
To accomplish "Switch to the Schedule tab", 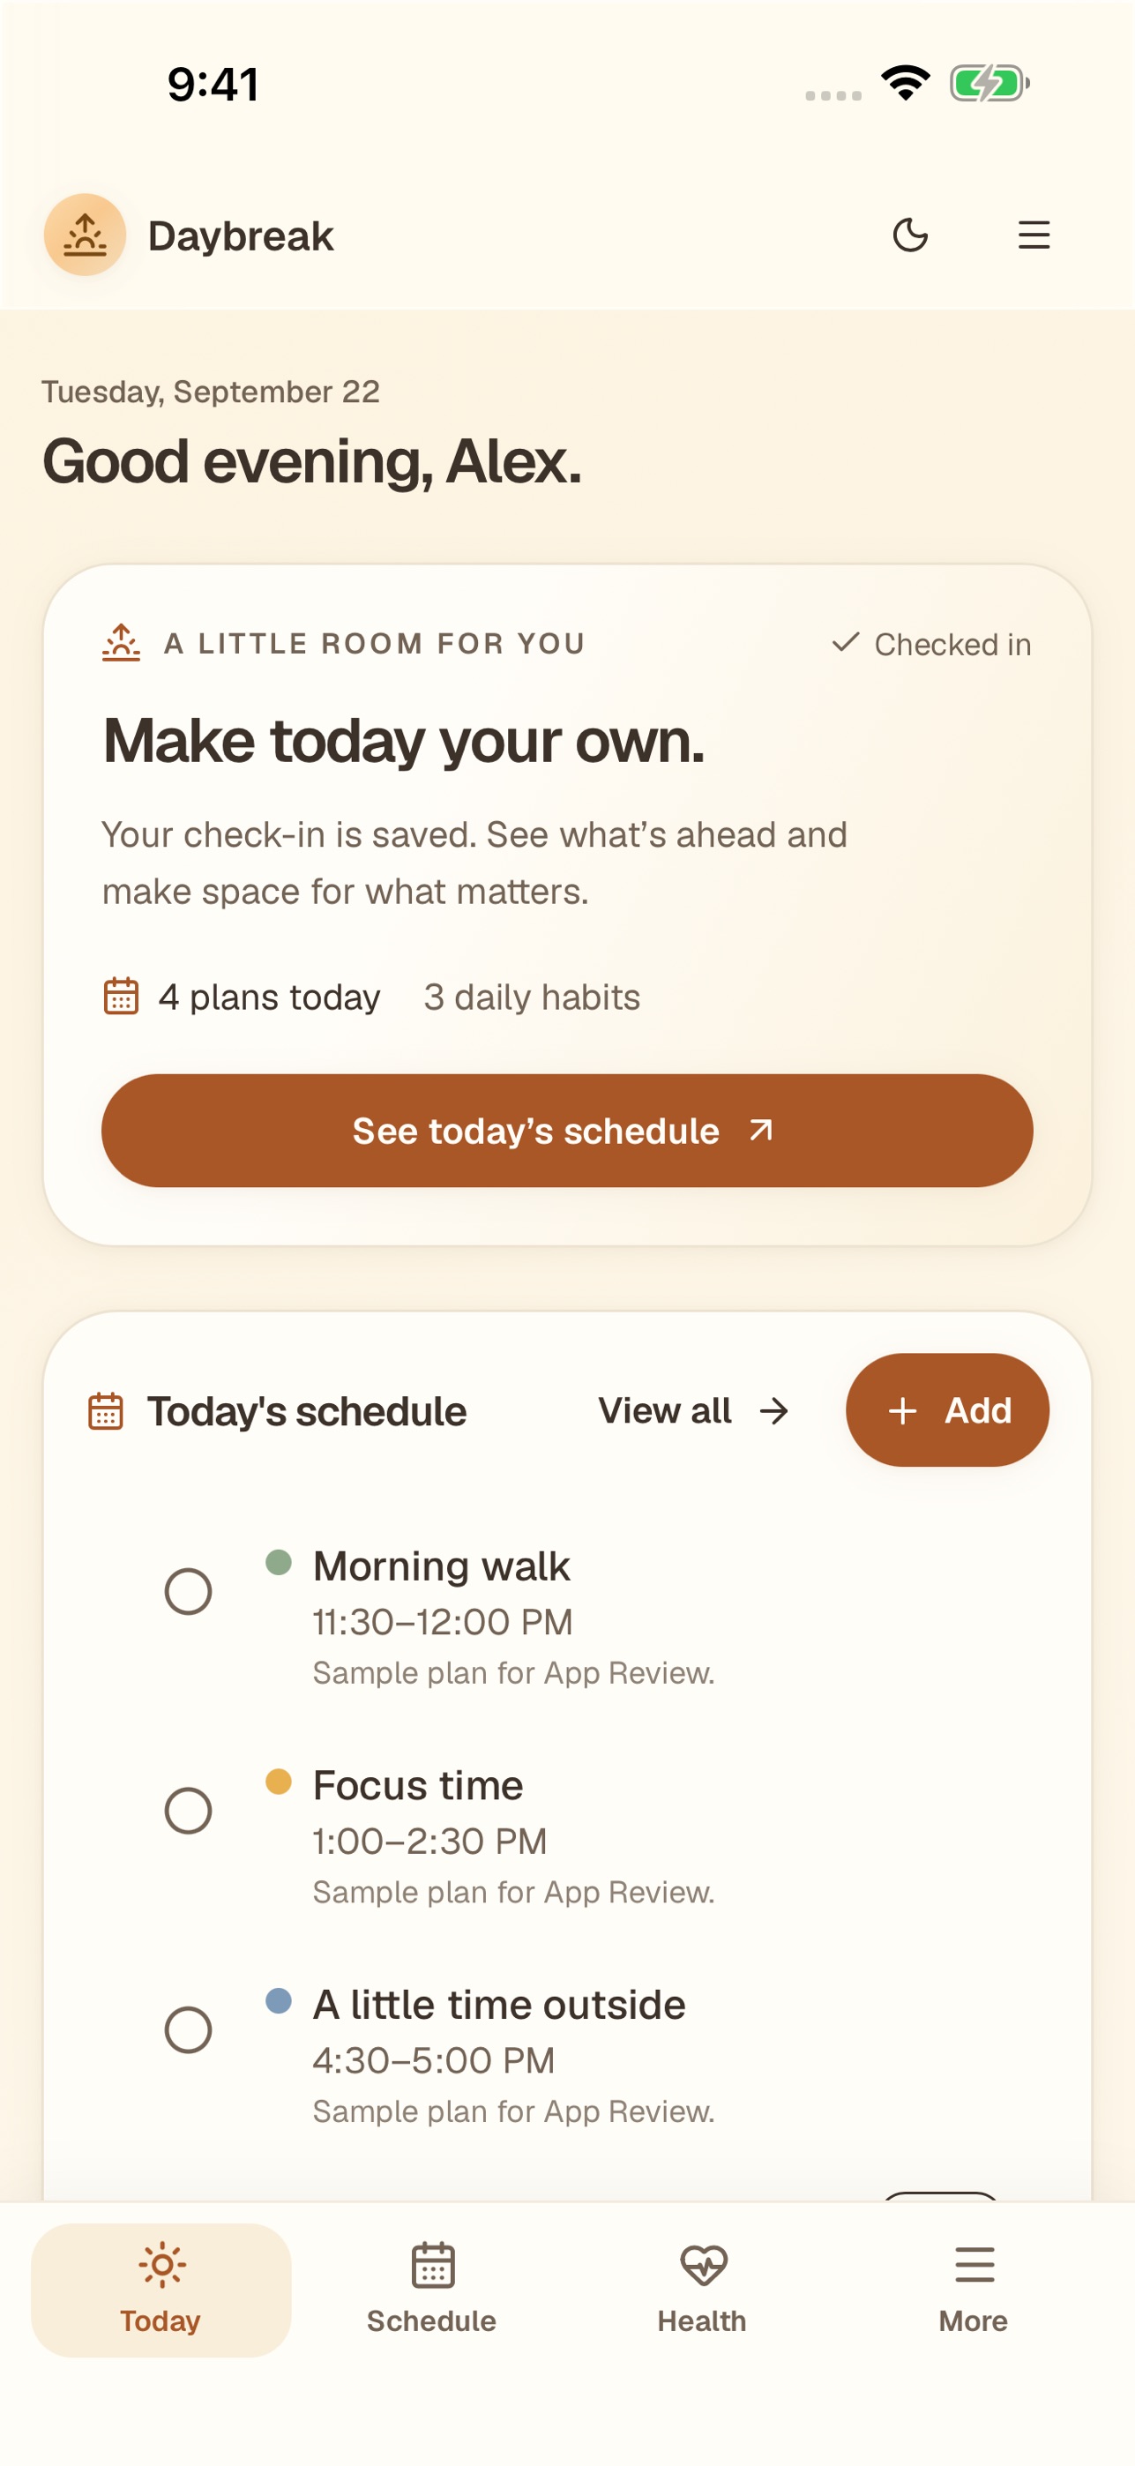I will [x=431, y=2290].
